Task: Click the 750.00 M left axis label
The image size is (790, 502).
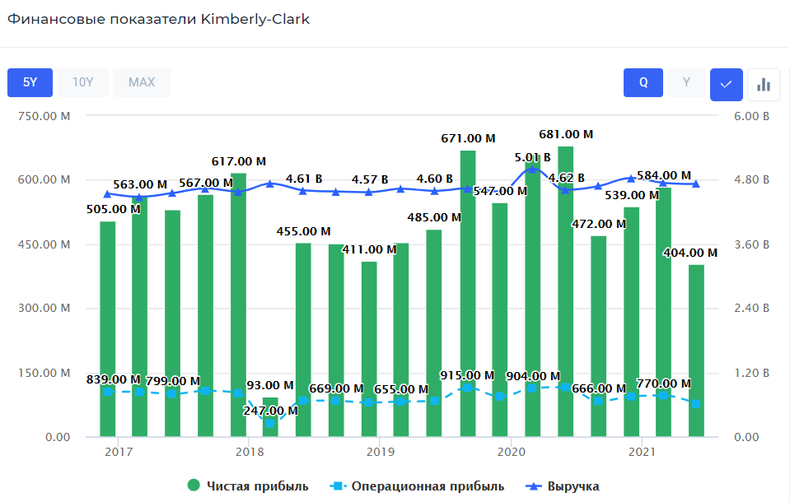Action: coord(44,116)
